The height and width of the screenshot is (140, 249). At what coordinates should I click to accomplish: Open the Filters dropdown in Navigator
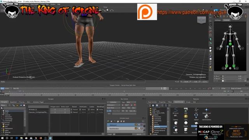[4, 105]
